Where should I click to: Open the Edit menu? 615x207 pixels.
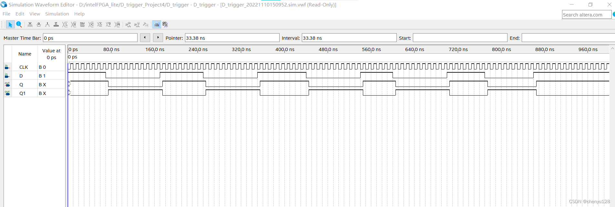[x=20, y=14]
